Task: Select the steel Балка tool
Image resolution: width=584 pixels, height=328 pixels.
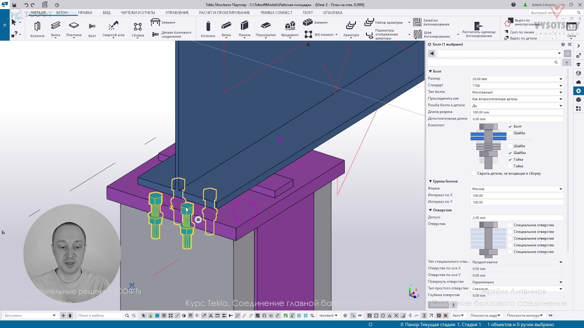Action: click(x=56, y=29)
